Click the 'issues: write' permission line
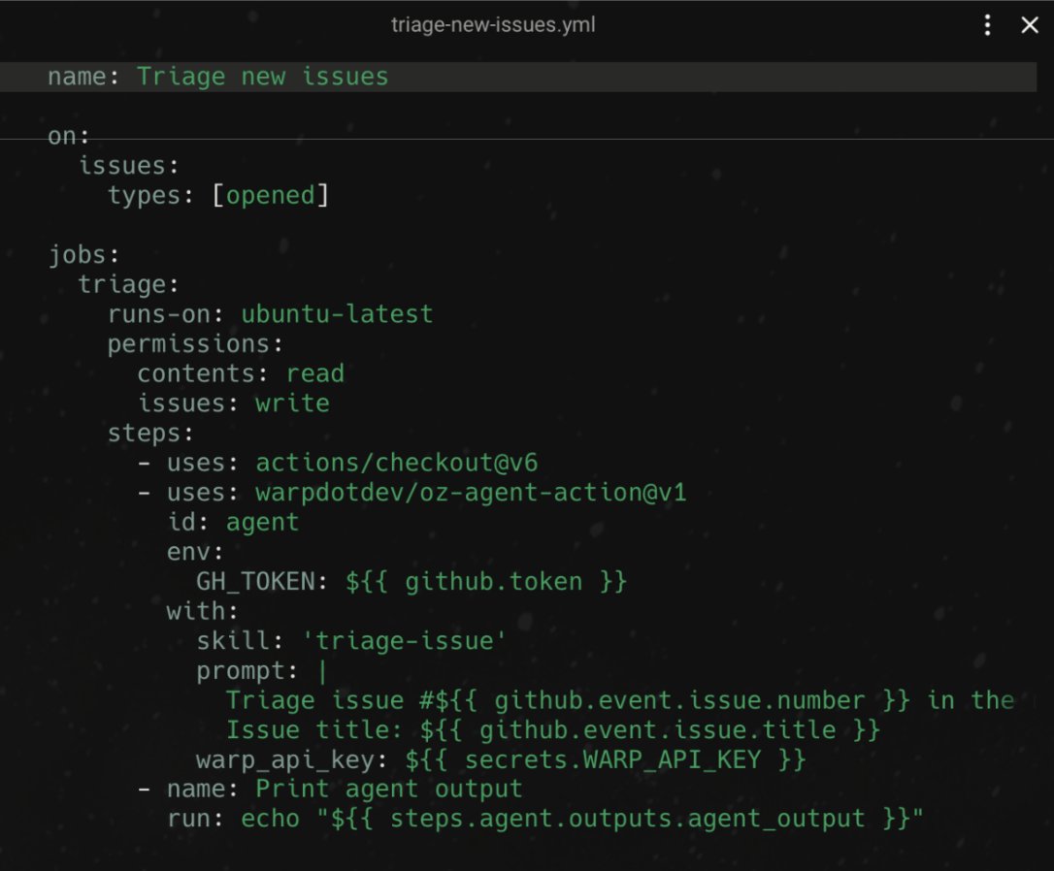 click(x=233, y=403)
